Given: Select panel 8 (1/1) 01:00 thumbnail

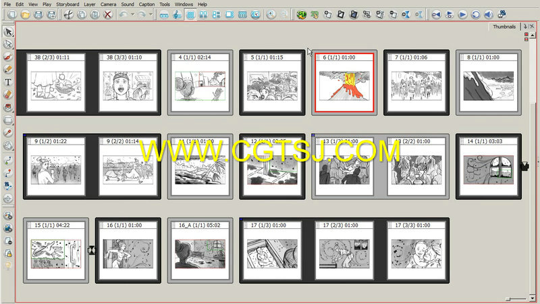Looking at the screenshot, I should point(489,82).
